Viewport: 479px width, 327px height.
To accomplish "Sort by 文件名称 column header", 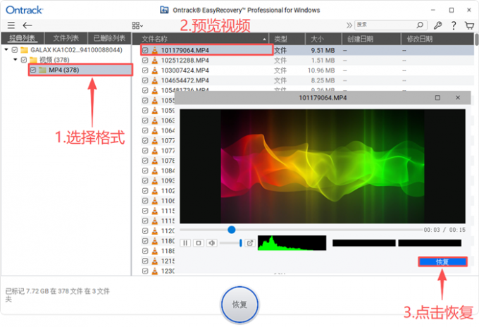I will (x=200, y=39).
